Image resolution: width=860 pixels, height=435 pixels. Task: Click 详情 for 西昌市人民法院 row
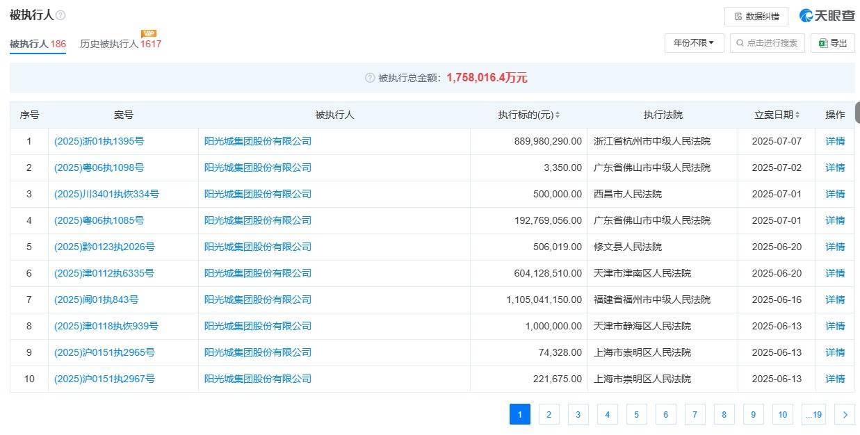coord(835,194)
